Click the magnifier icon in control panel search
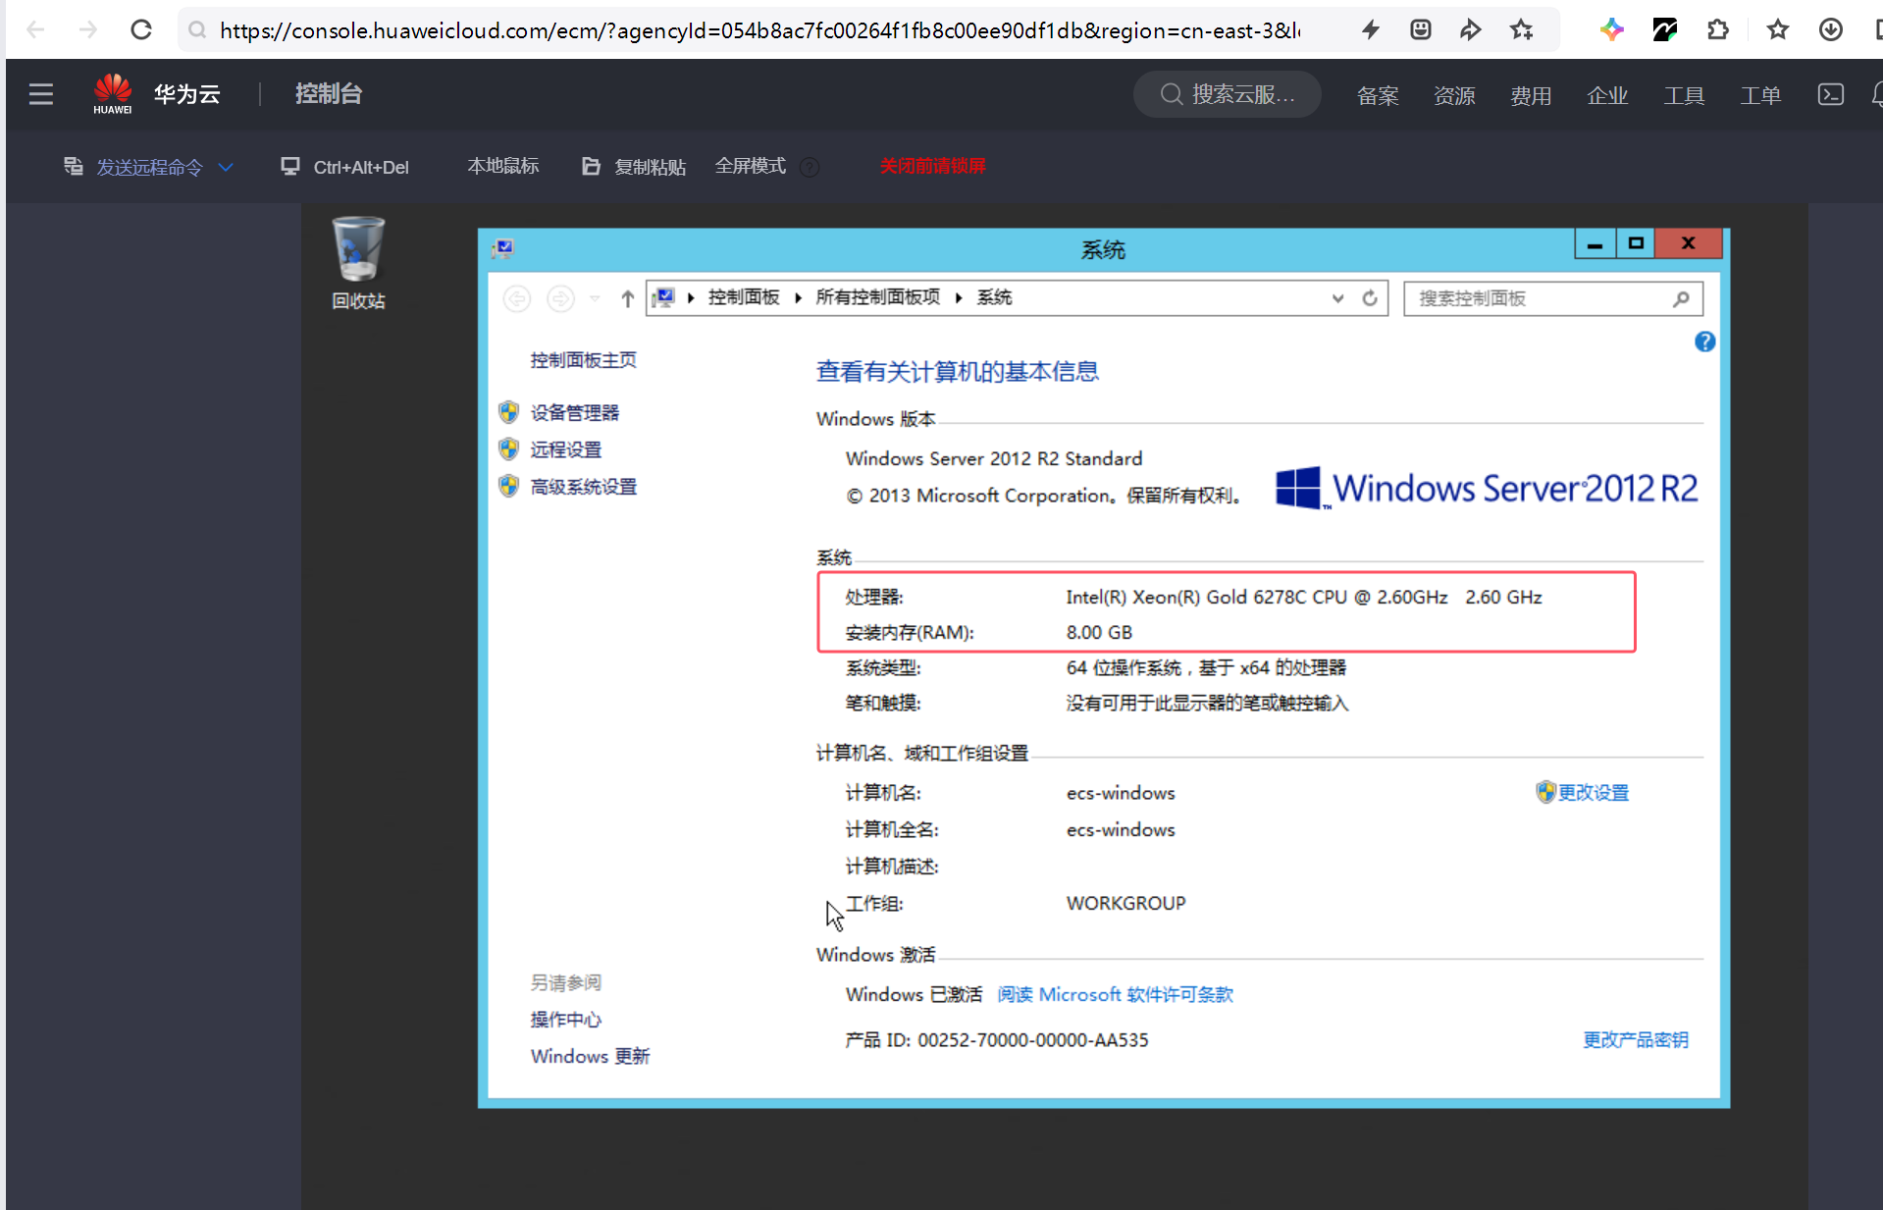 coord(1681,298)
